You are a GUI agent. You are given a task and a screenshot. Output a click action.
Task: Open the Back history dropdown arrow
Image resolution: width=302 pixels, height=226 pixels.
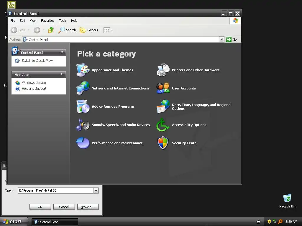point(29,30)
